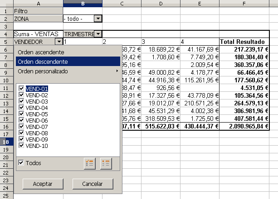Image resolution: width=278 pixels, height=199 pixels.
Task: Click the cell 515.622,03 €
Action: [x=161, y=126]
